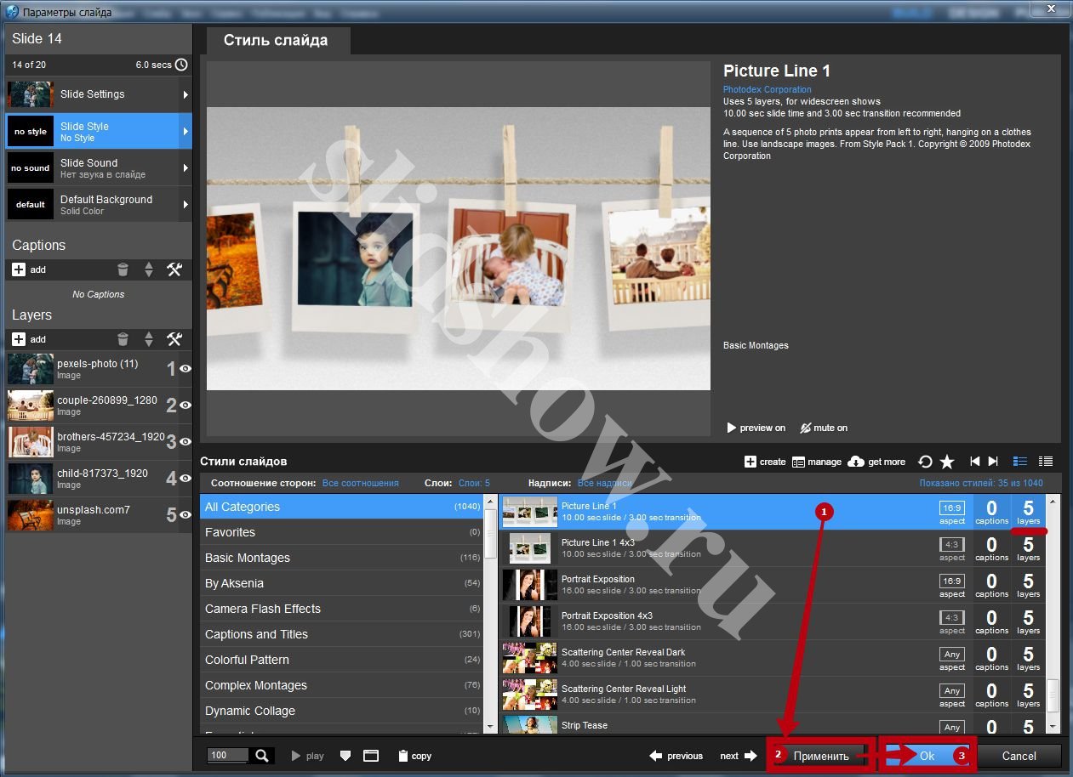Hide the child-817373_1920 layer
Image resolution: width=1073 pixels, height=777 pixels.
(185, 479)
